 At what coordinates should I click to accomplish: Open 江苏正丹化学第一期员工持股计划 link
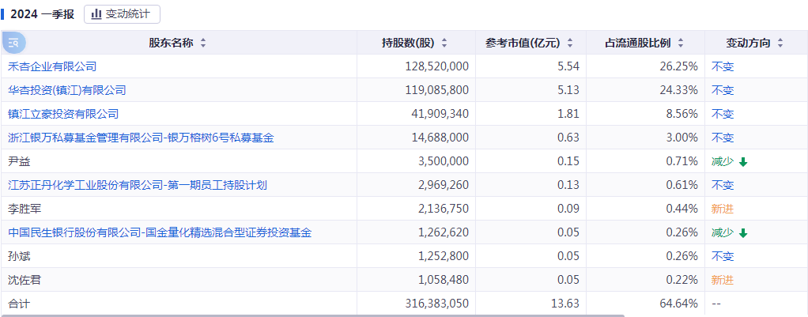[x=138, y=185]
